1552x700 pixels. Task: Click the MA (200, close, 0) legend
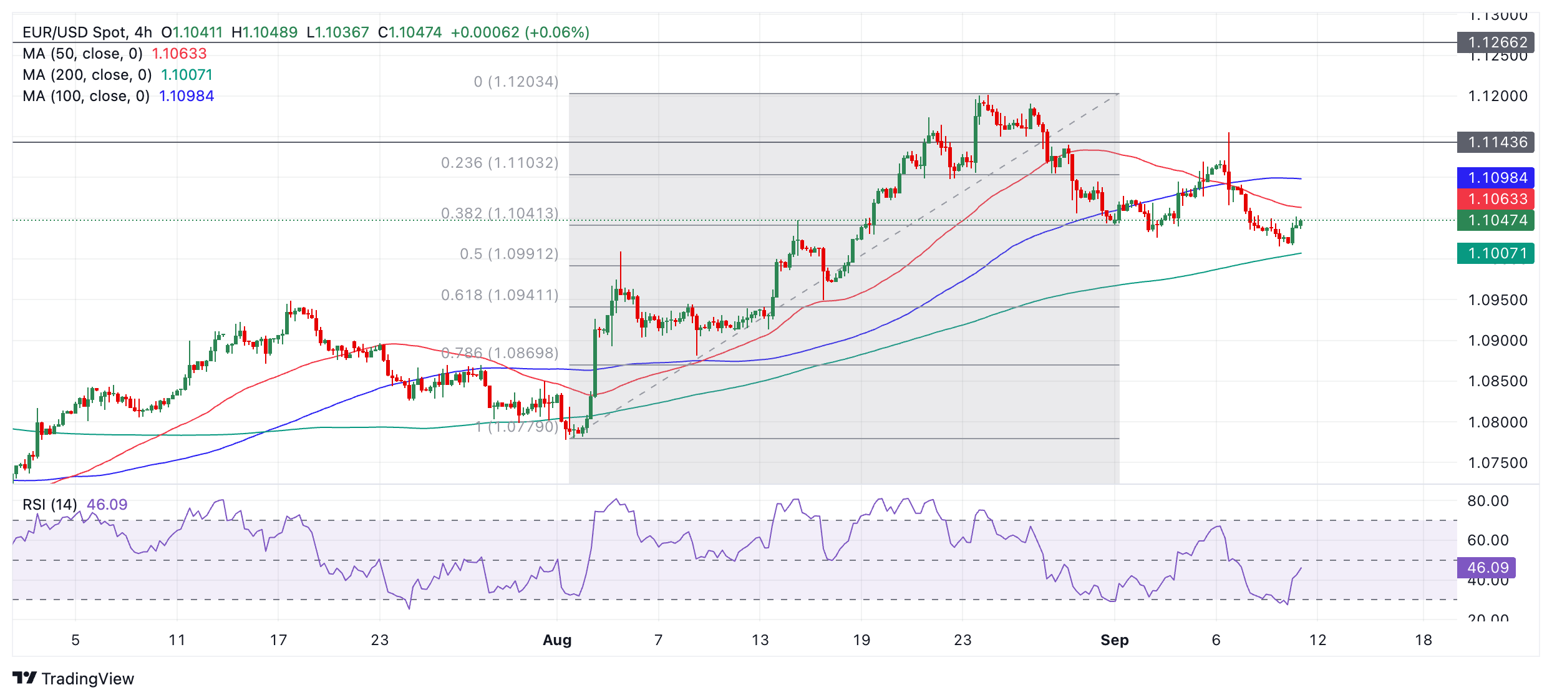click(87, 75)
